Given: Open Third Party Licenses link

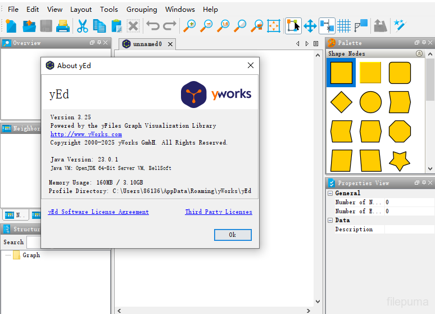Looking at the screenshot, I should 219,212.
